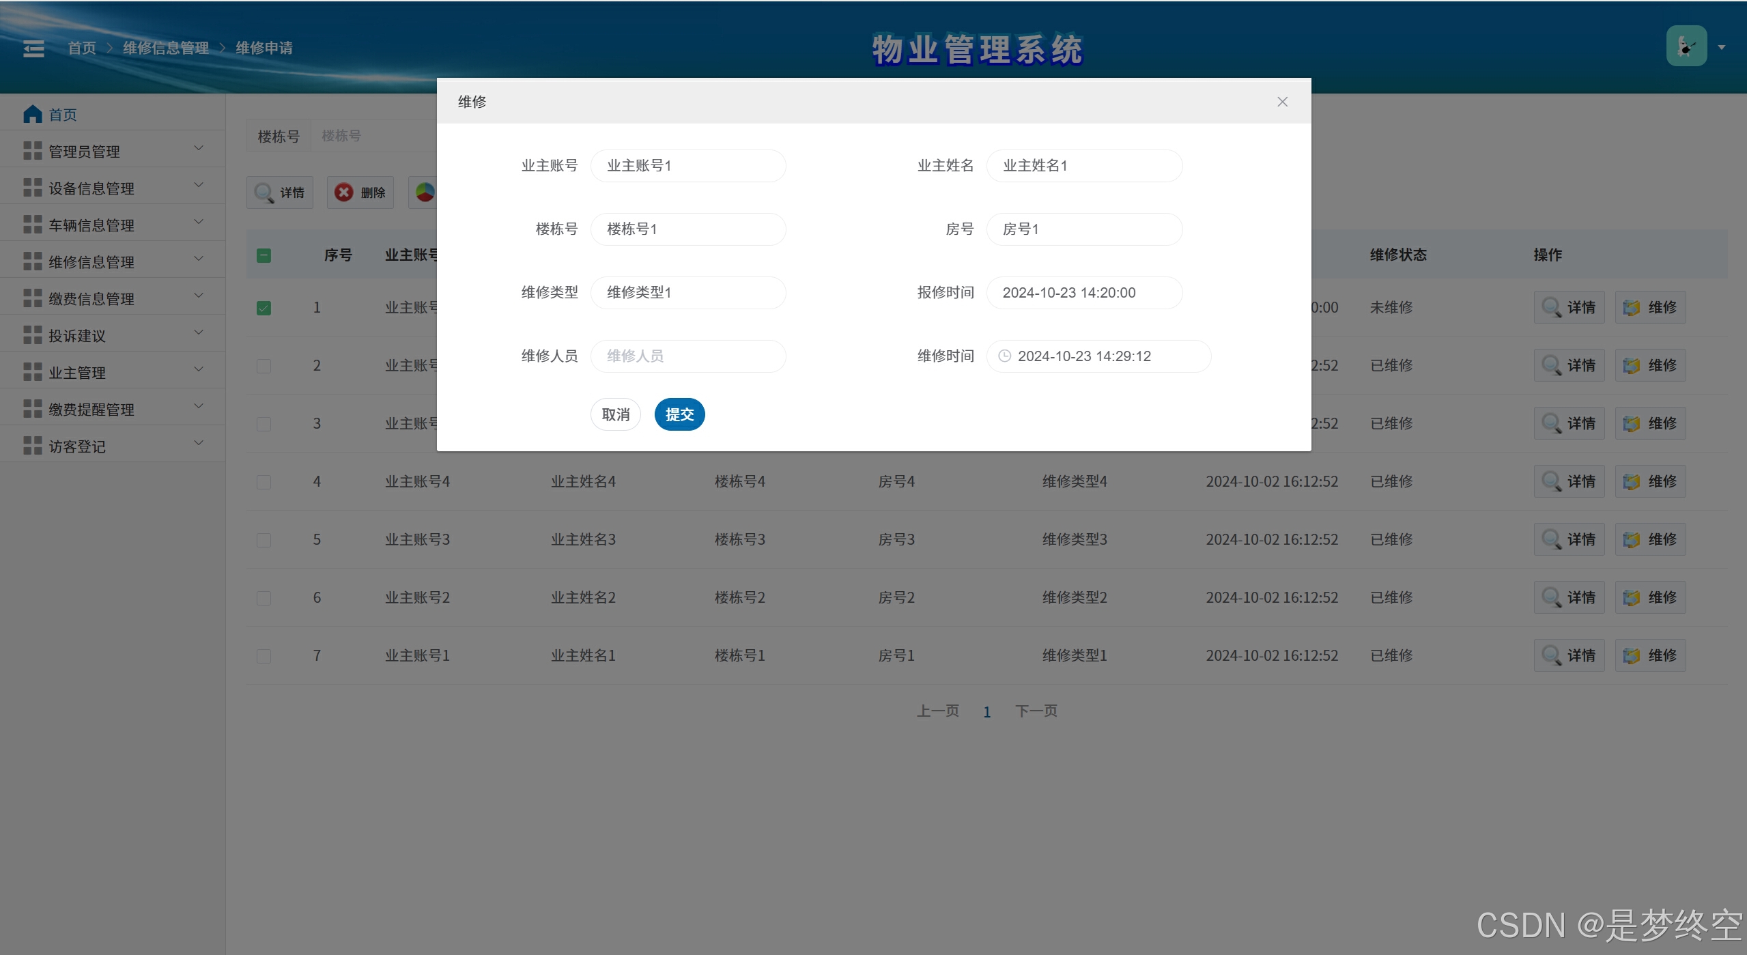Uncheck the checkbox for row 1

264,308
